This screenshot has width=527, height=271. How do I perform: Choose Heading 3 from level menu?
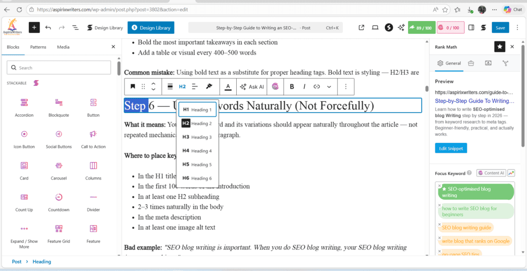[x=197, y=137]
